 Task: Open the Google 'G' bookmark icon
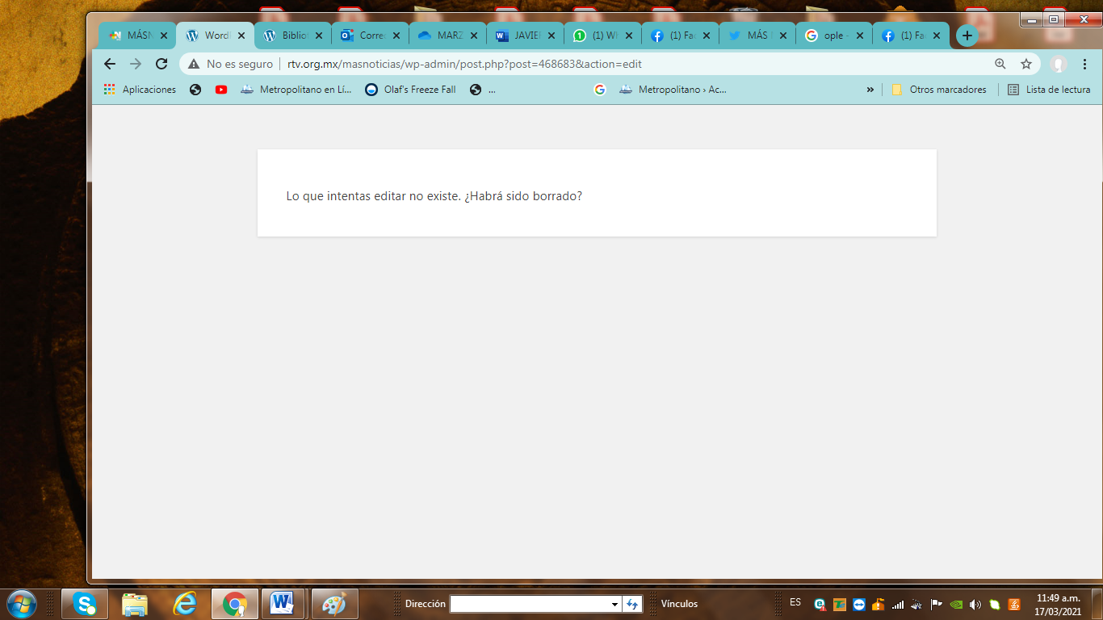coord(599,90)
